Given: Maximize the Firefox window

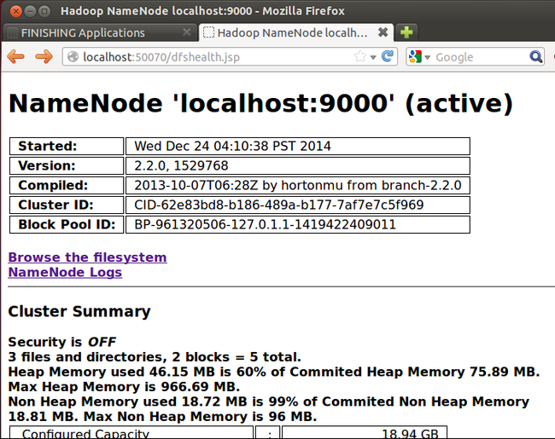Looking at the screenshot, I should [44, 11].
